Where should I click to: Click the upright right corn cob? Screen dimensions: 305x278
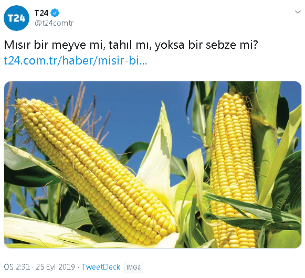[234, 169]
